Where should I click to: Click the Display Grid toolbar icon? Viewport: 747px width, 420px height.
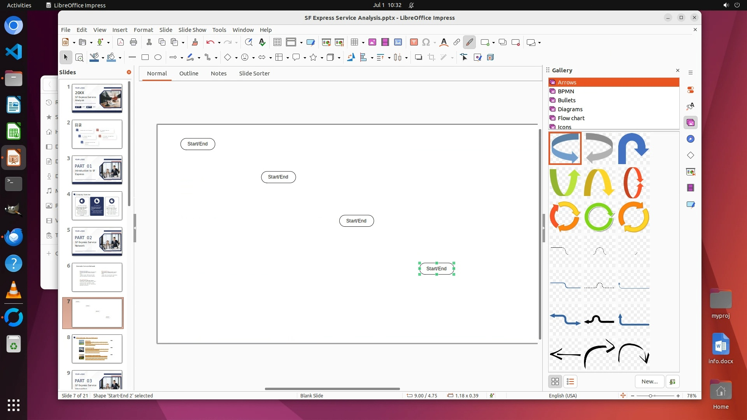(277, 42)
